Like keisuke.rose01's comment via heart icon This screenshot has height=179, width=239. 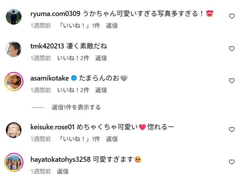[x=232, y=129]
